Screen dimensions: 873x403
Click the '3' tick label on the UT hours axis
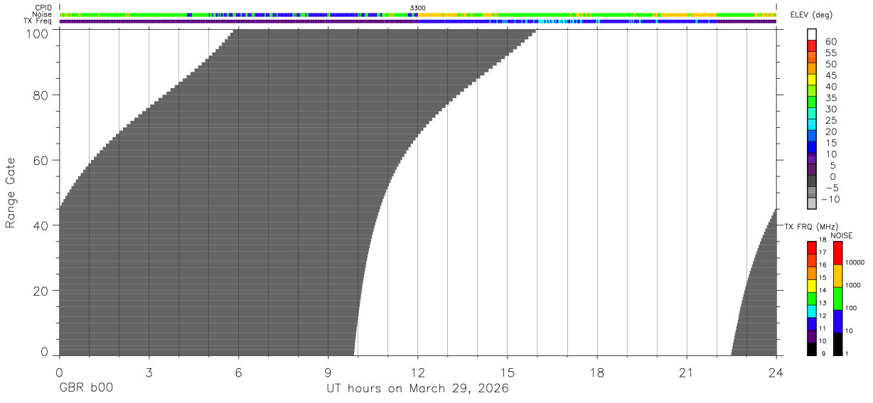point(149,372)
